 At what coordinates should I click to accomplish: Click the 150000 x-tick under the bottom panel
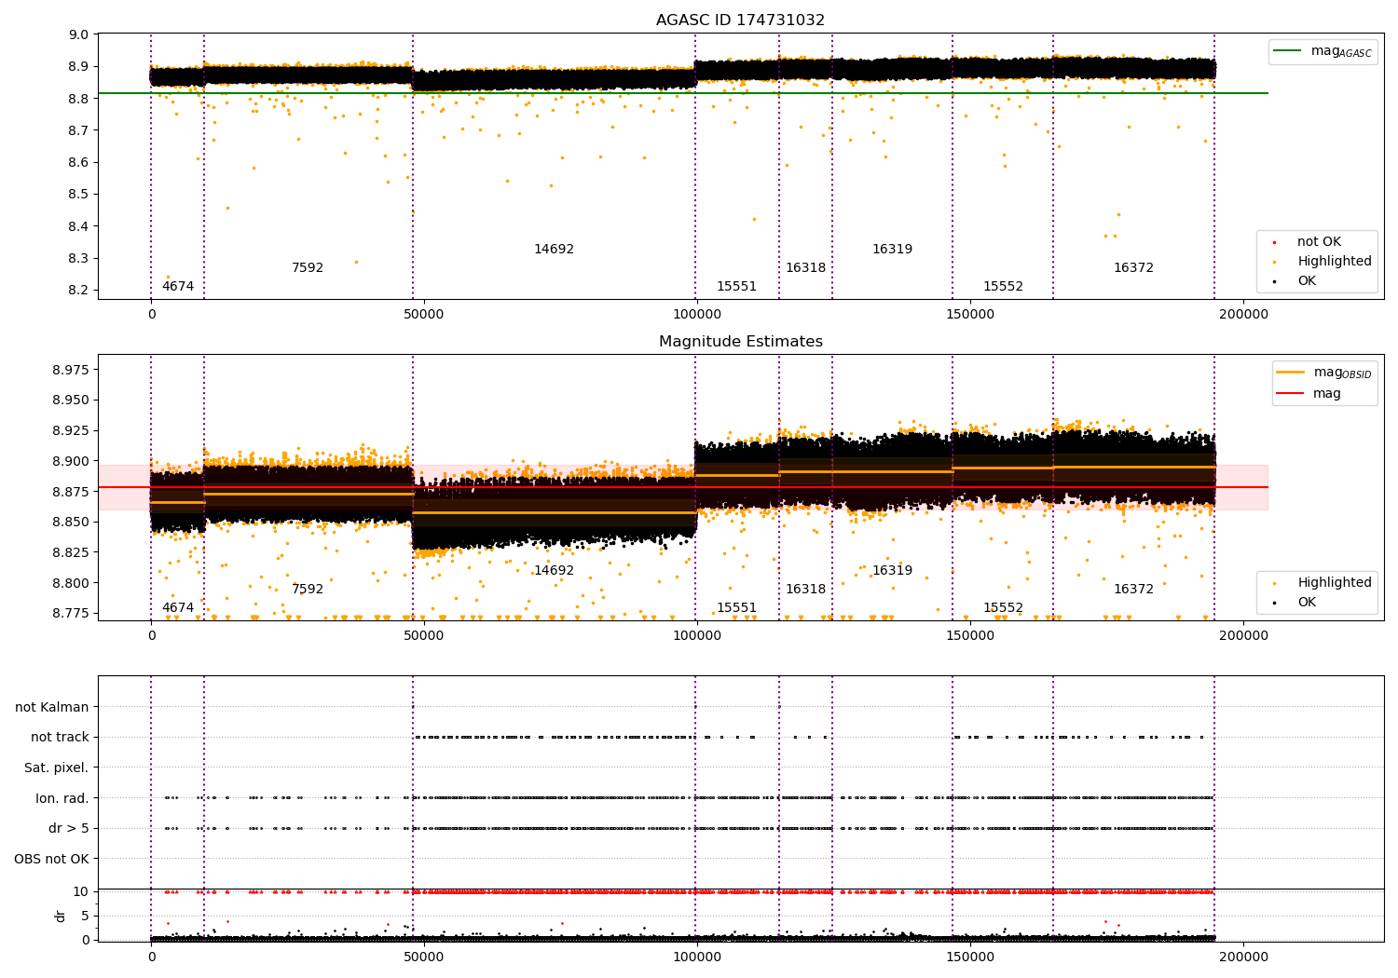click(970, 957)
